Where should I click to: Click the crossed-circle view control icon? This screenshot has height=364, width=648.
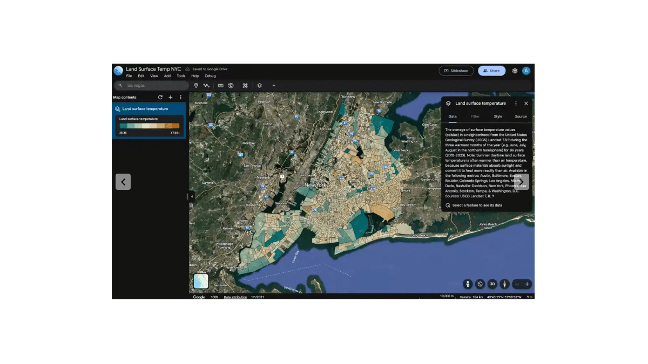click(x=480, y=284)
